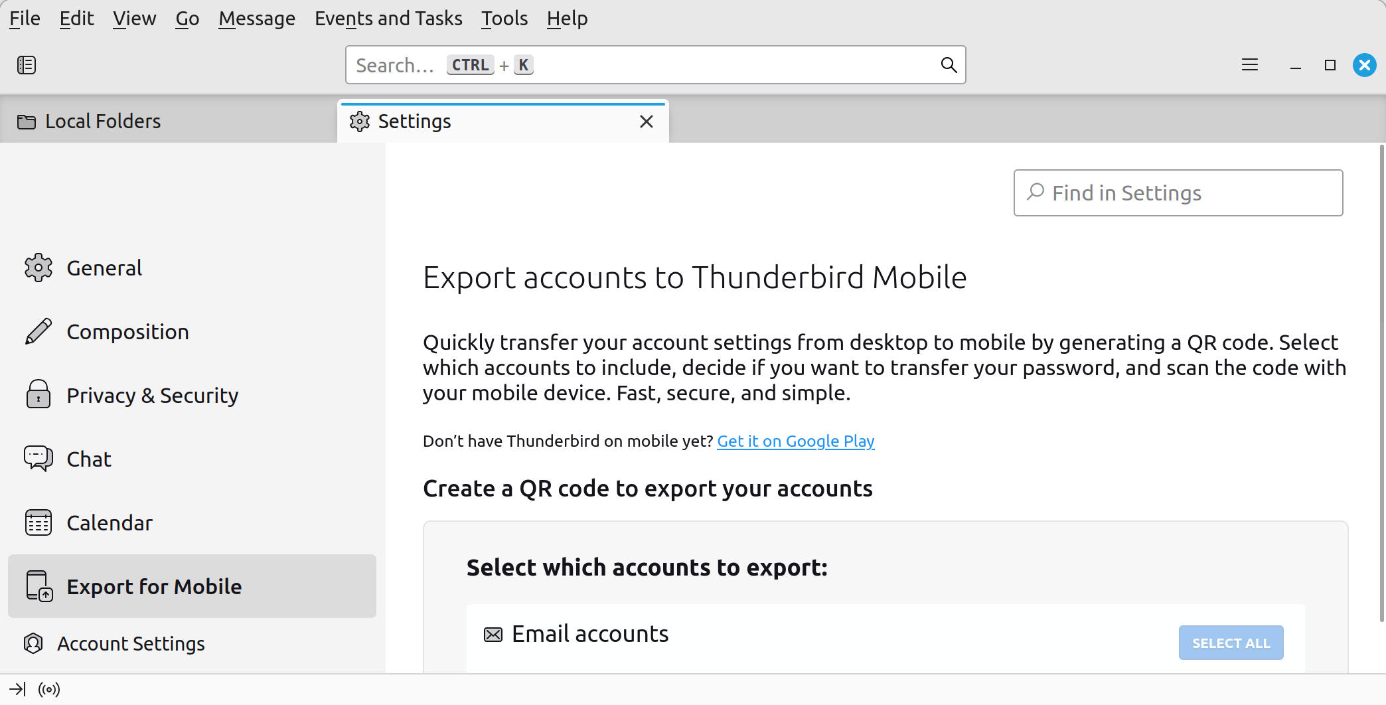Focus the global Search box
This screenshot has height=705, width=1386.
tap(655, 64)
